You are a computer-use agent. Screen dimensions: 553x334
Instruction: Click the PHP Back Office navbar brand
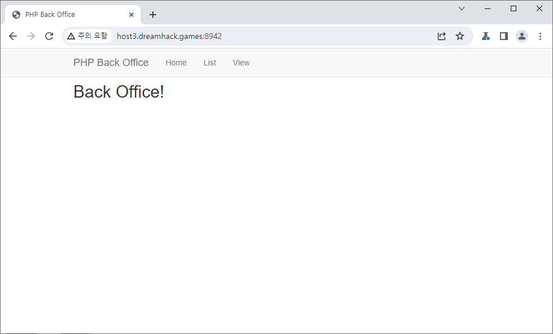[x=111, y=63]
